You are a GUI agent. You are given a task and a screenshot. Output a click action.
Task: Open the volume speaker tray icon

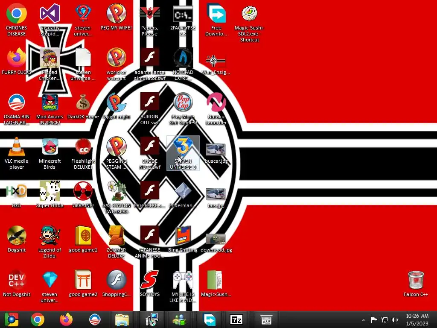[x=395, y=319]
